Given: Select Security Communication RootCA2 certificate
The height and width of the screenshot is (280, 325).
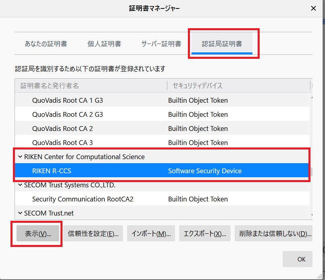Looking at the screenshot, I should tap(83, 199).
